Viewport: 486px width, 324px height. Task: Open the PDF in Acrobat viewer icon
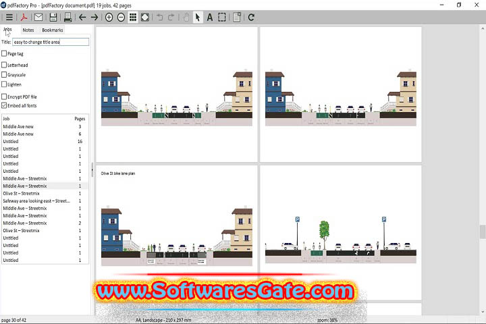pos(24,18)
